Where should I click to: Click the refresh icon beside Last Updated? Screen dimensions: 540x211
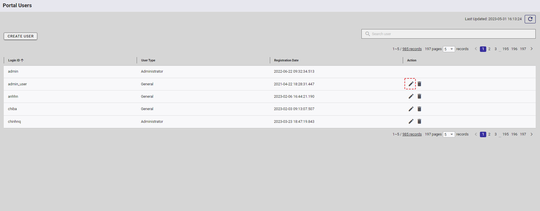[x=530, y=19]
